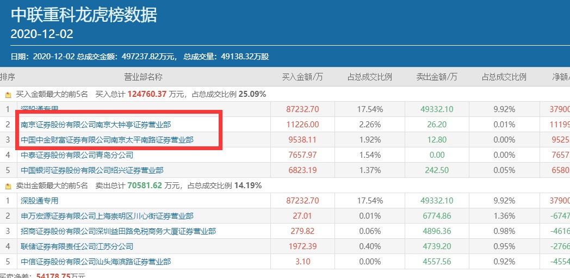This screenshot has height=278, width=570.
Task: Click the 0.40% cell
Action: tap(370, 247)
